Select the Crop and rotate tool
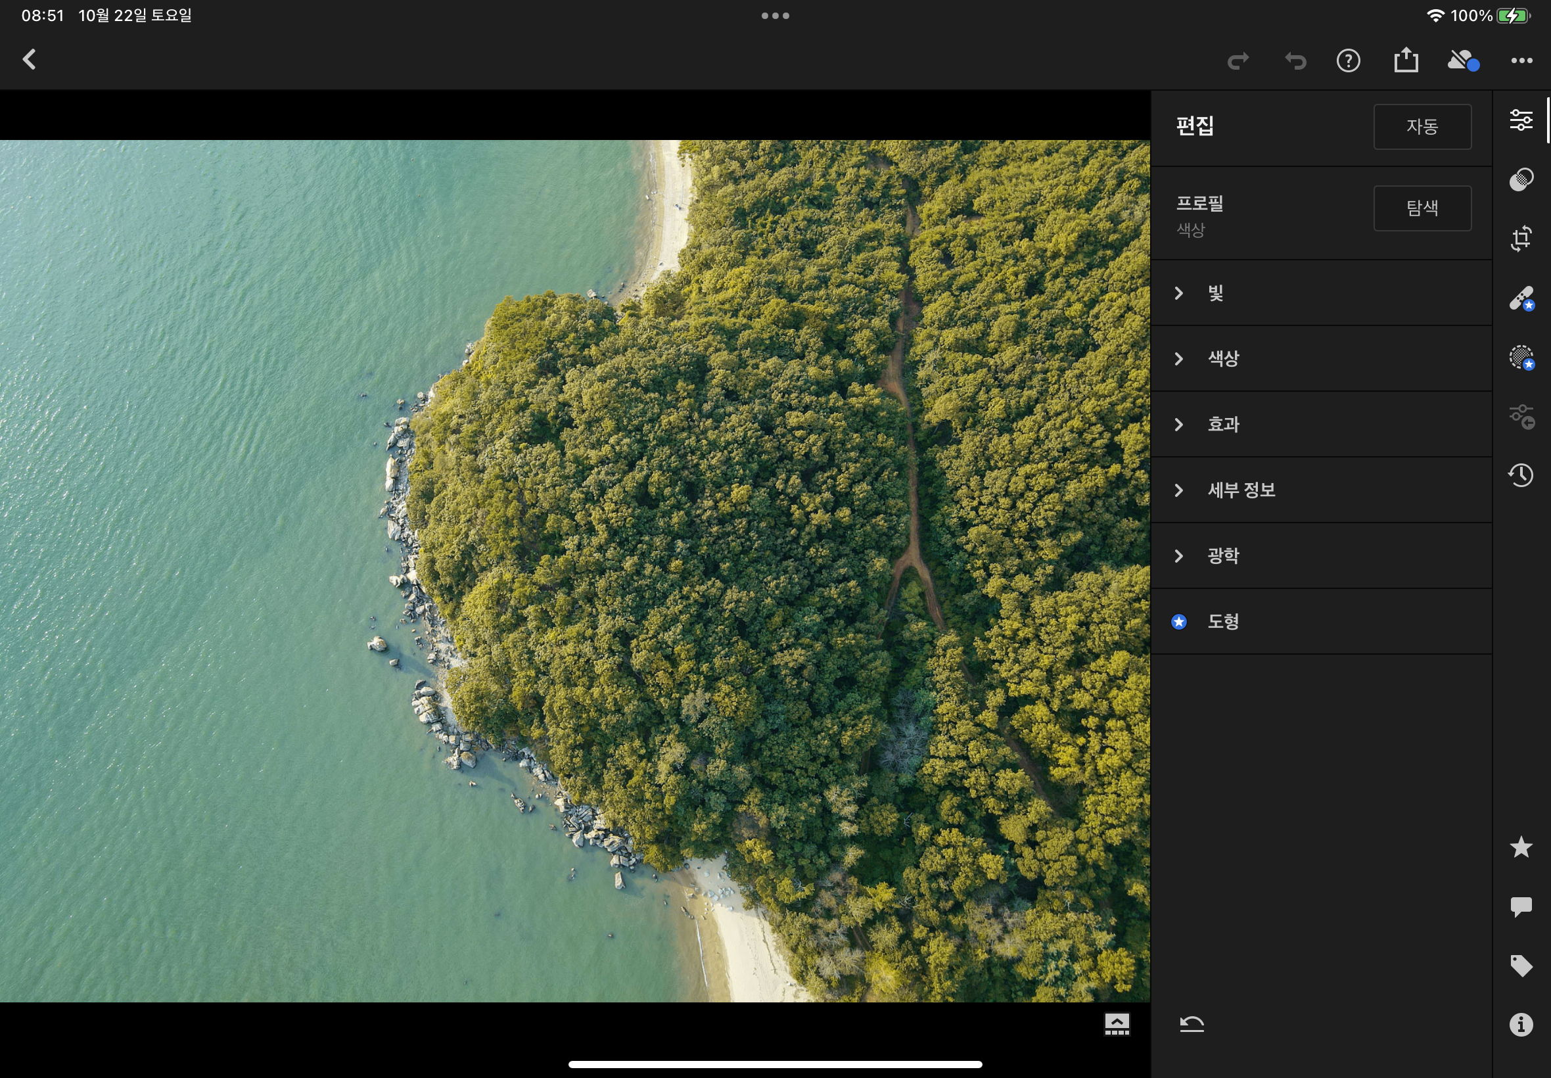Screen dimensions: 1551x1078 (1521, 239)
